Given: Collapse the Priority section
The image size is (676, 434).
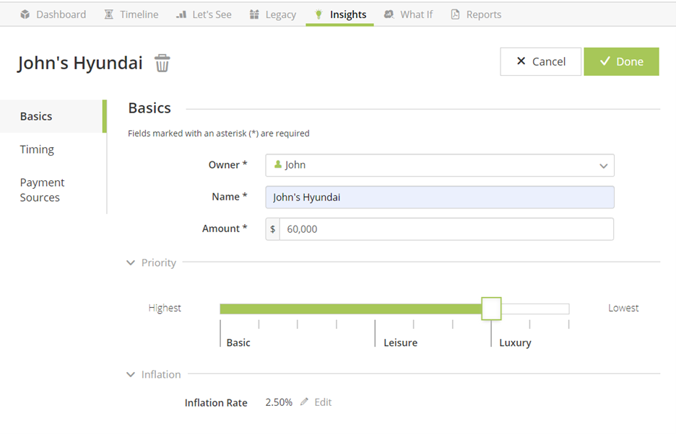Looking at the screenshot, I should (x=131, y=263).
